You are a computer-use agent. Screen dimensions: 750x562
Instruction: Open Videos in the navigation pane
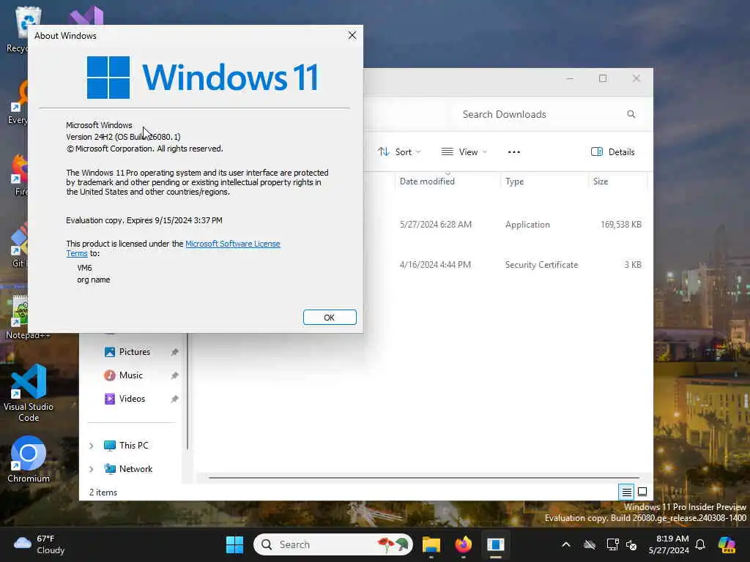pyautogui.click(x=132, y=399)
